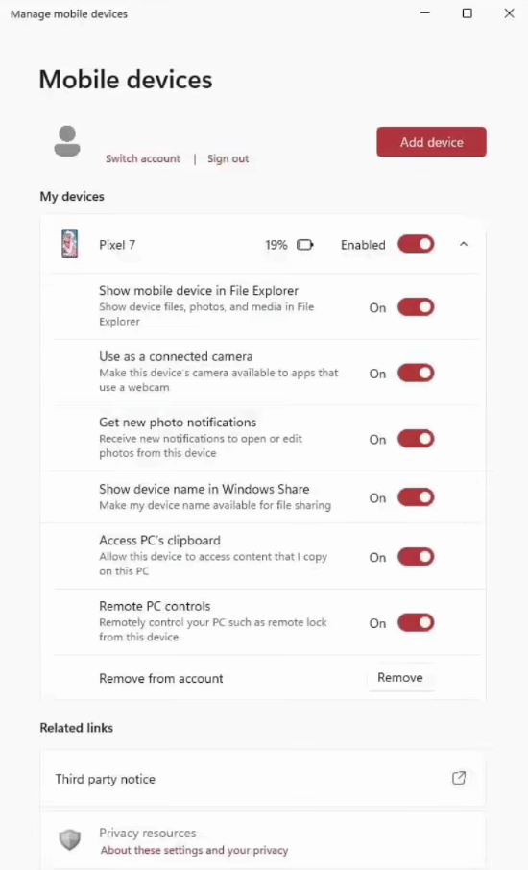Image resolution: width=528 pixels, height=870 pixels.
Task: Open the Third party notice row
Action: point(263,779)
